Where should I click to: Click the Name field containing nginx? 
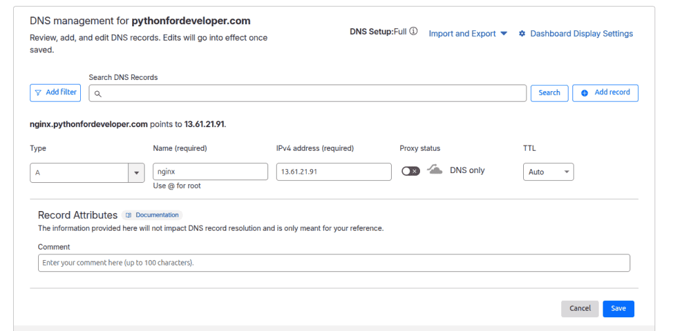pos(210,172)
